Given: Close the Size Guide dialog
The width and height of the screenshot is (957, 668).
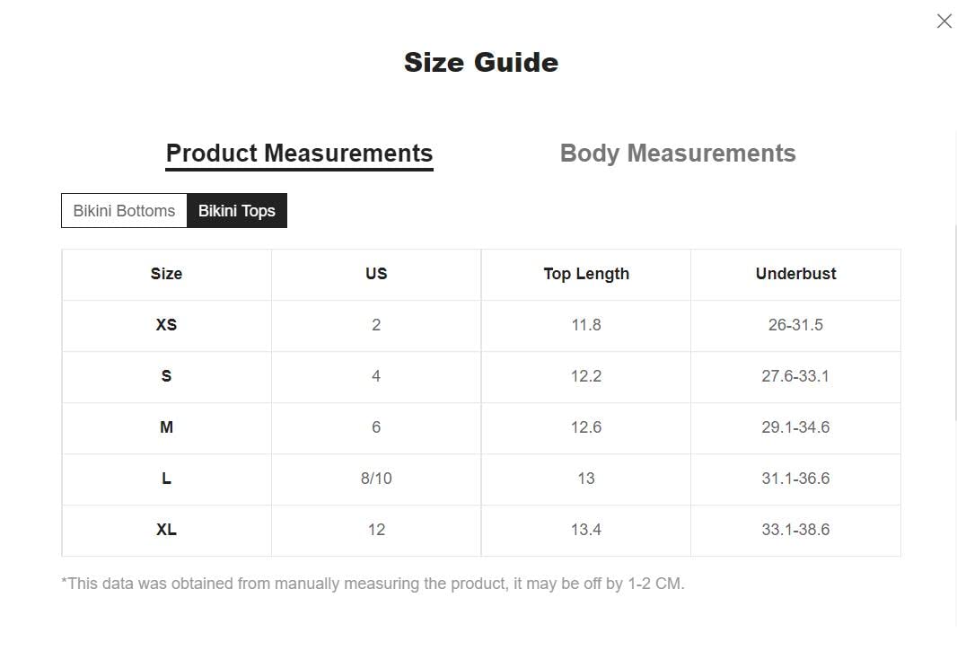Looking at the screenshot, I should [x=944, y=22].
